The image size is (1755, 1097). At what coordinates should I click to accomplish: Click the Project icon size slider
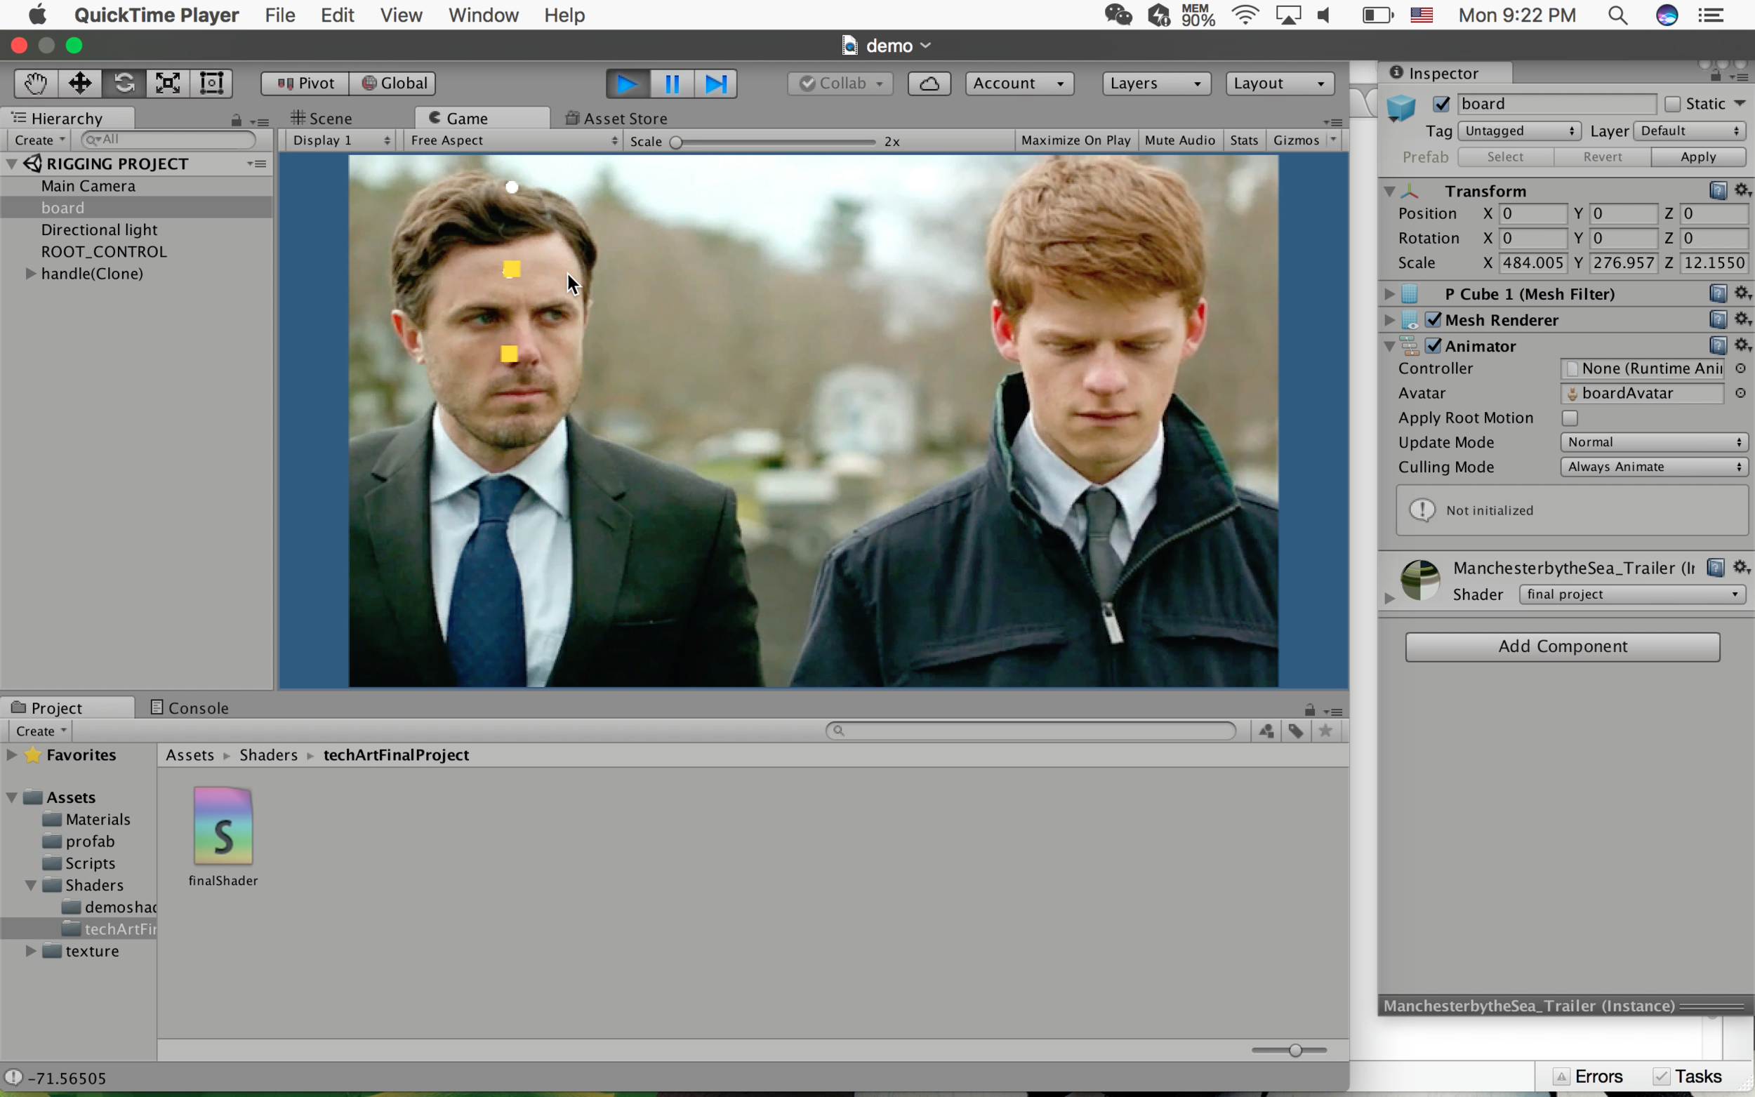[1290, 1050]
